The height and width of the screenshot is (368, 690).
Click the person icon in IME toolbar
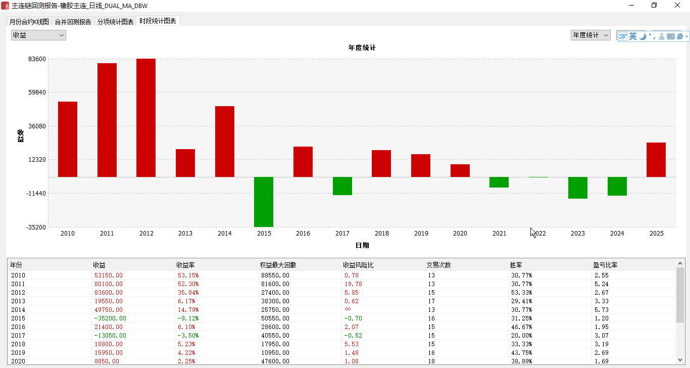tap(662, 36)
